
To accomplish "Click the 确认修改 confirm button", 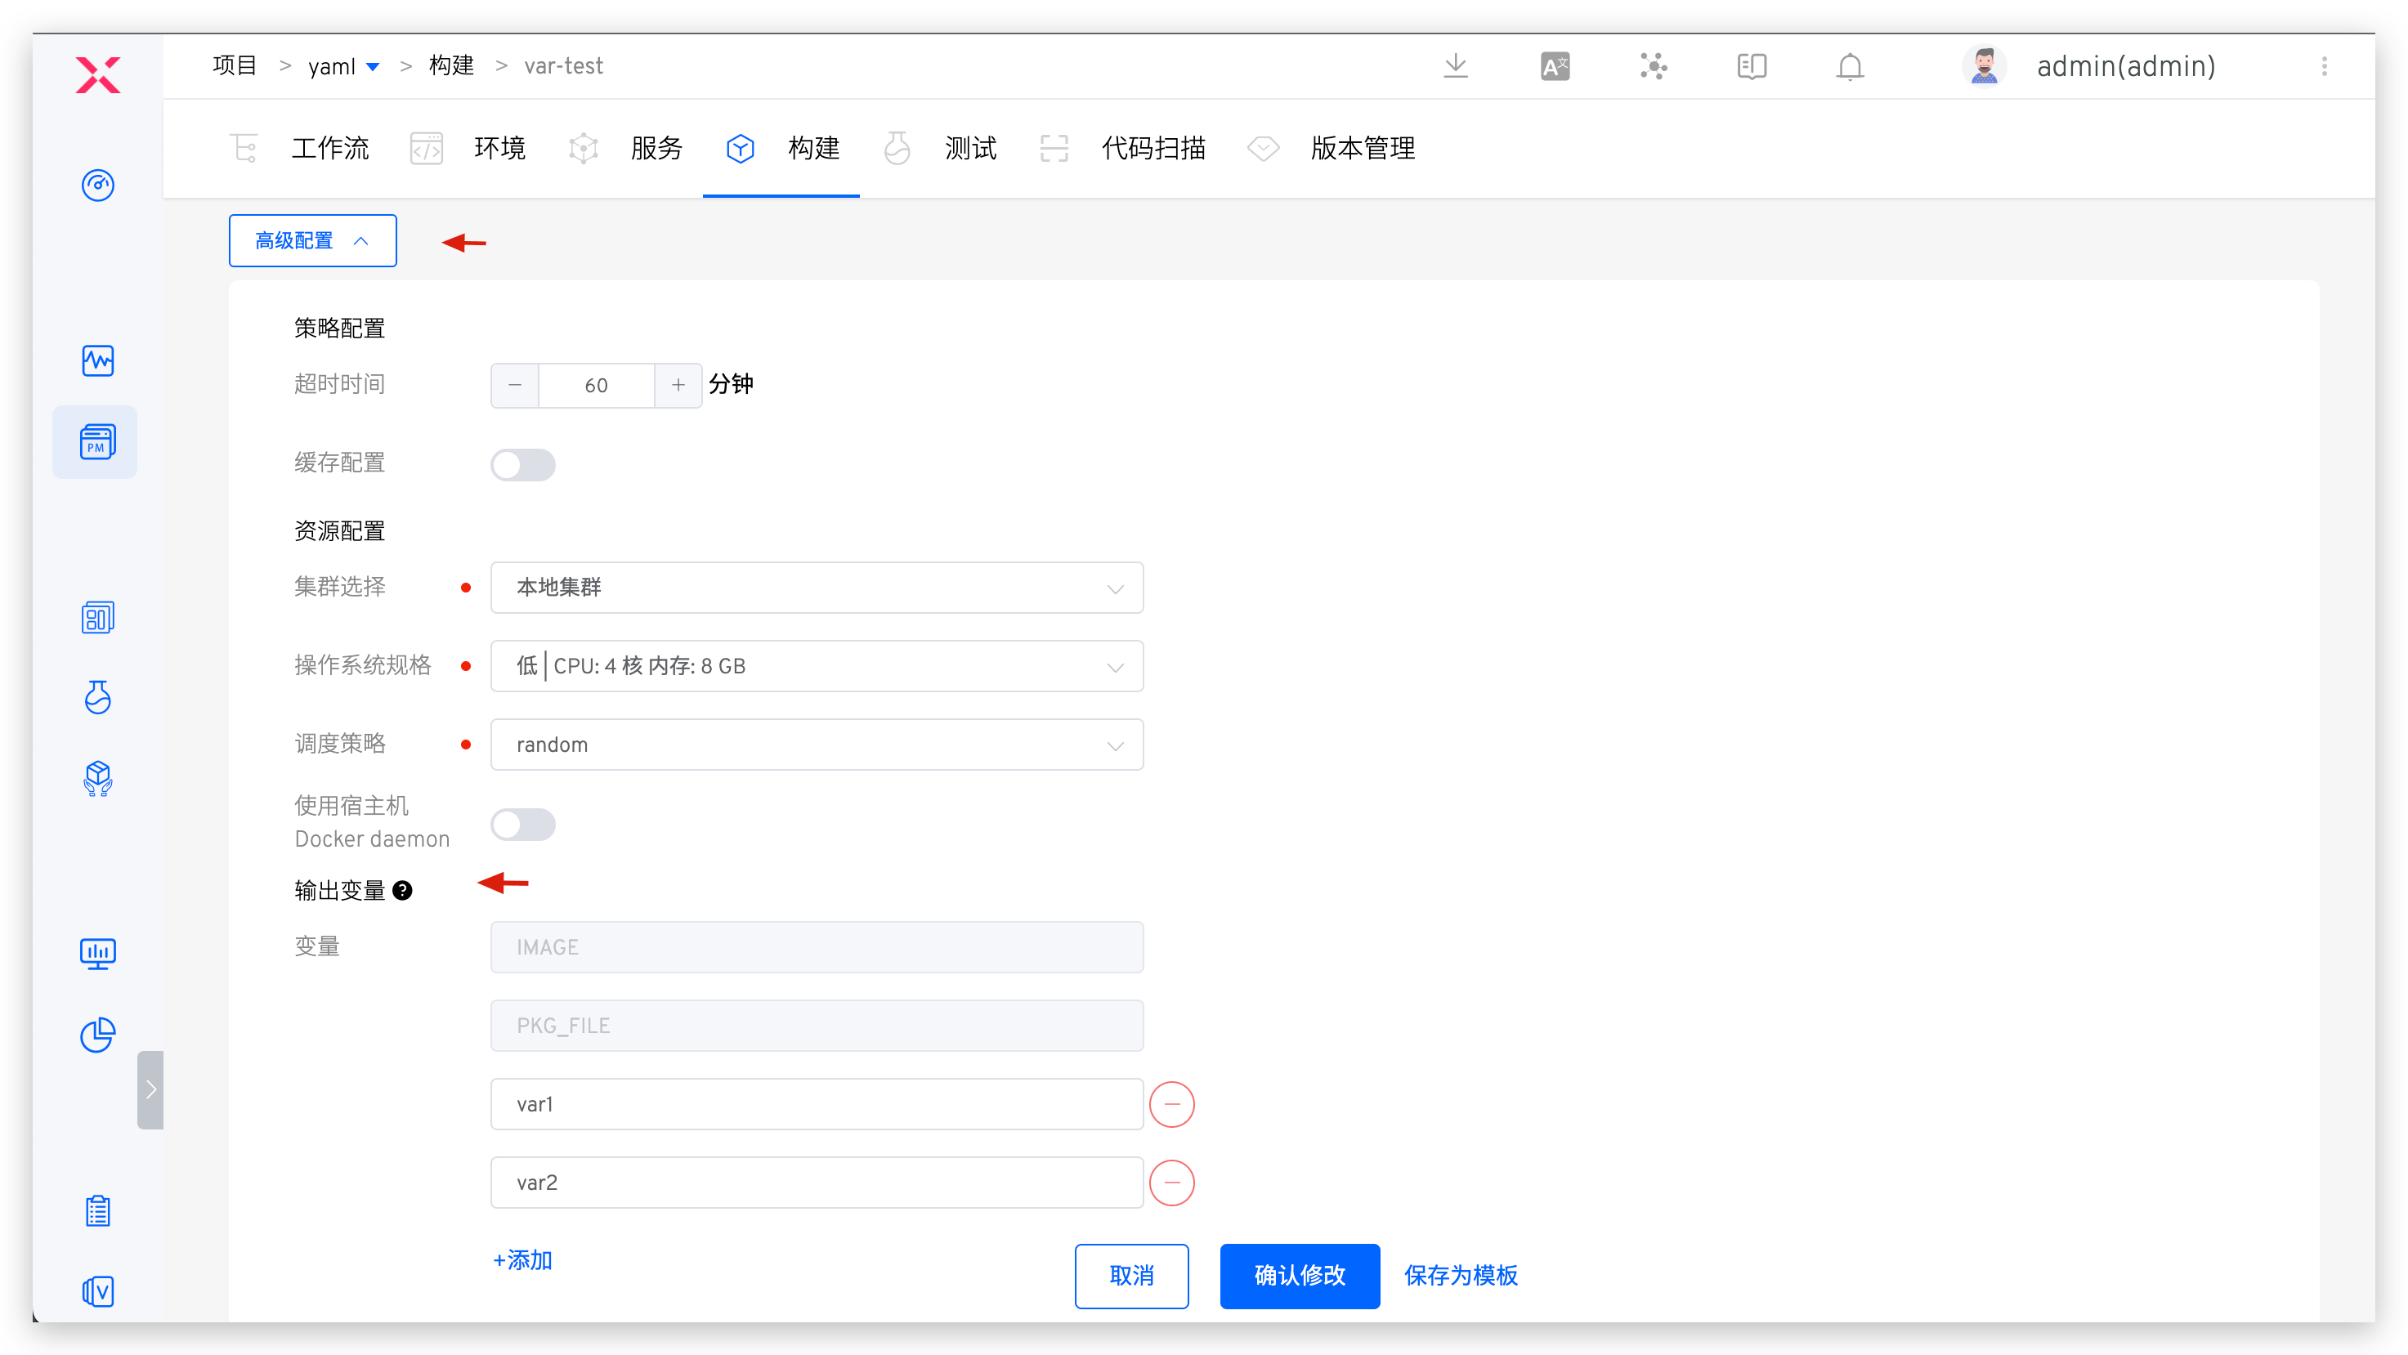I will [x=1300, y=1276].
